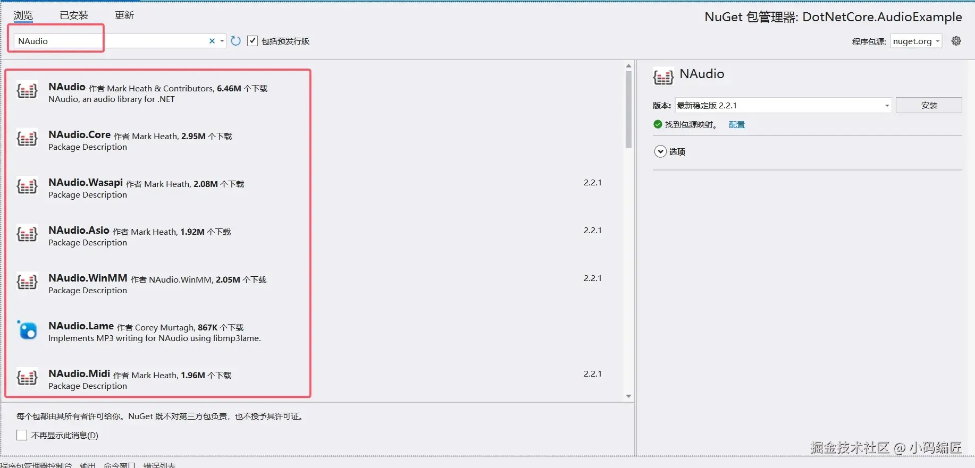Click version 2.2.1 beside NAudio.Asio
Image resolution: width=975 pixels, height=468 pixels.
pos(592,230)
